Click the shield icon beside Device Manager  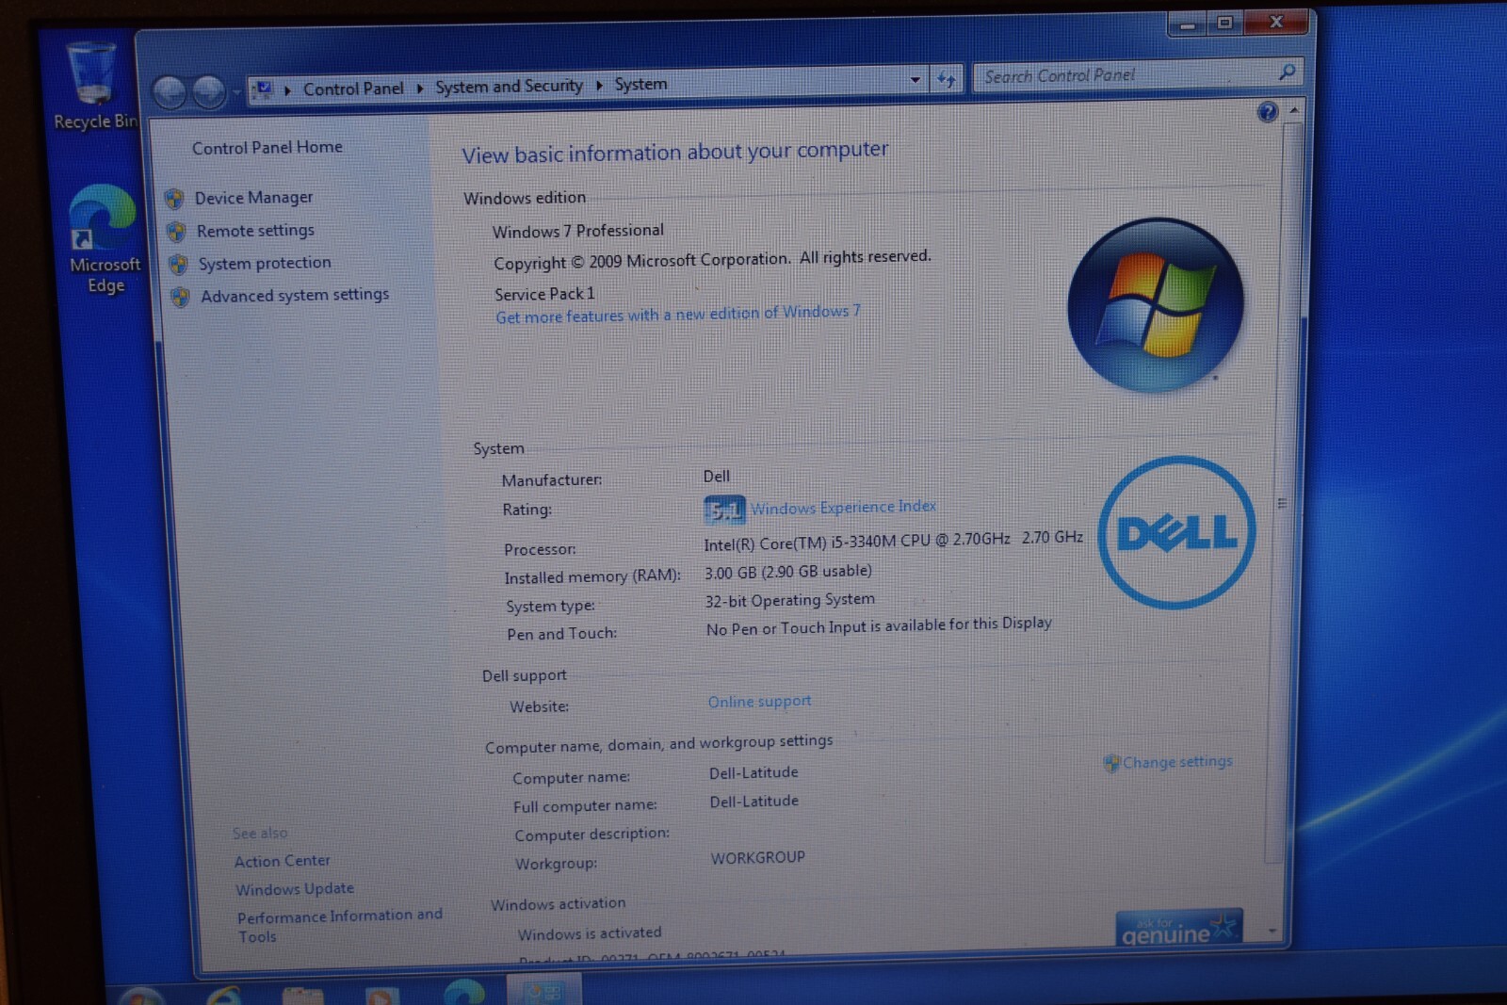174,199
